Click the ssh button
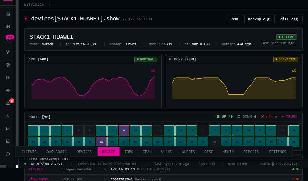Viewport: 308px width, 181px height. click(x=235, y=19)
